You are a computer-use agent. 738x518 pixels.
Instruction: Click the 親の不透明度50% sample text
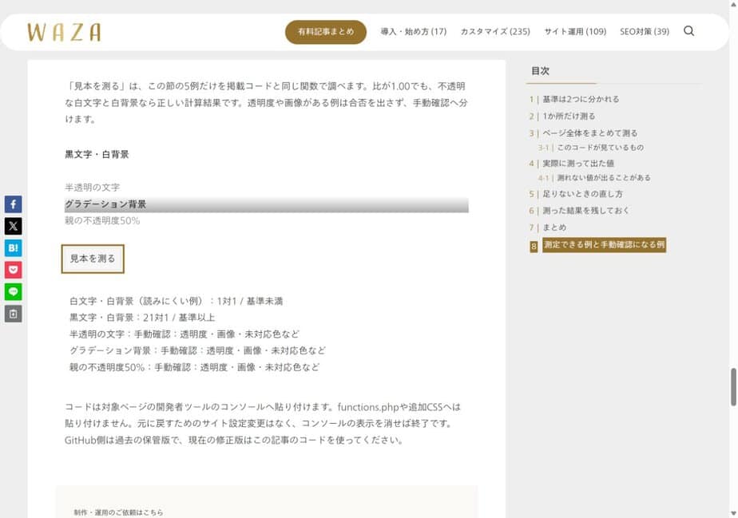pyautogui.click(x=102, y=220)
